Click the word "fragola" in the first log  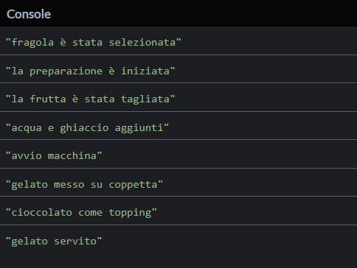coord(32,43)
